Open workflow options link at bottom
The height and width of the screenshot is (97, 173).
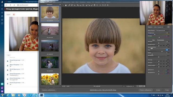click(x=103, y=90)
